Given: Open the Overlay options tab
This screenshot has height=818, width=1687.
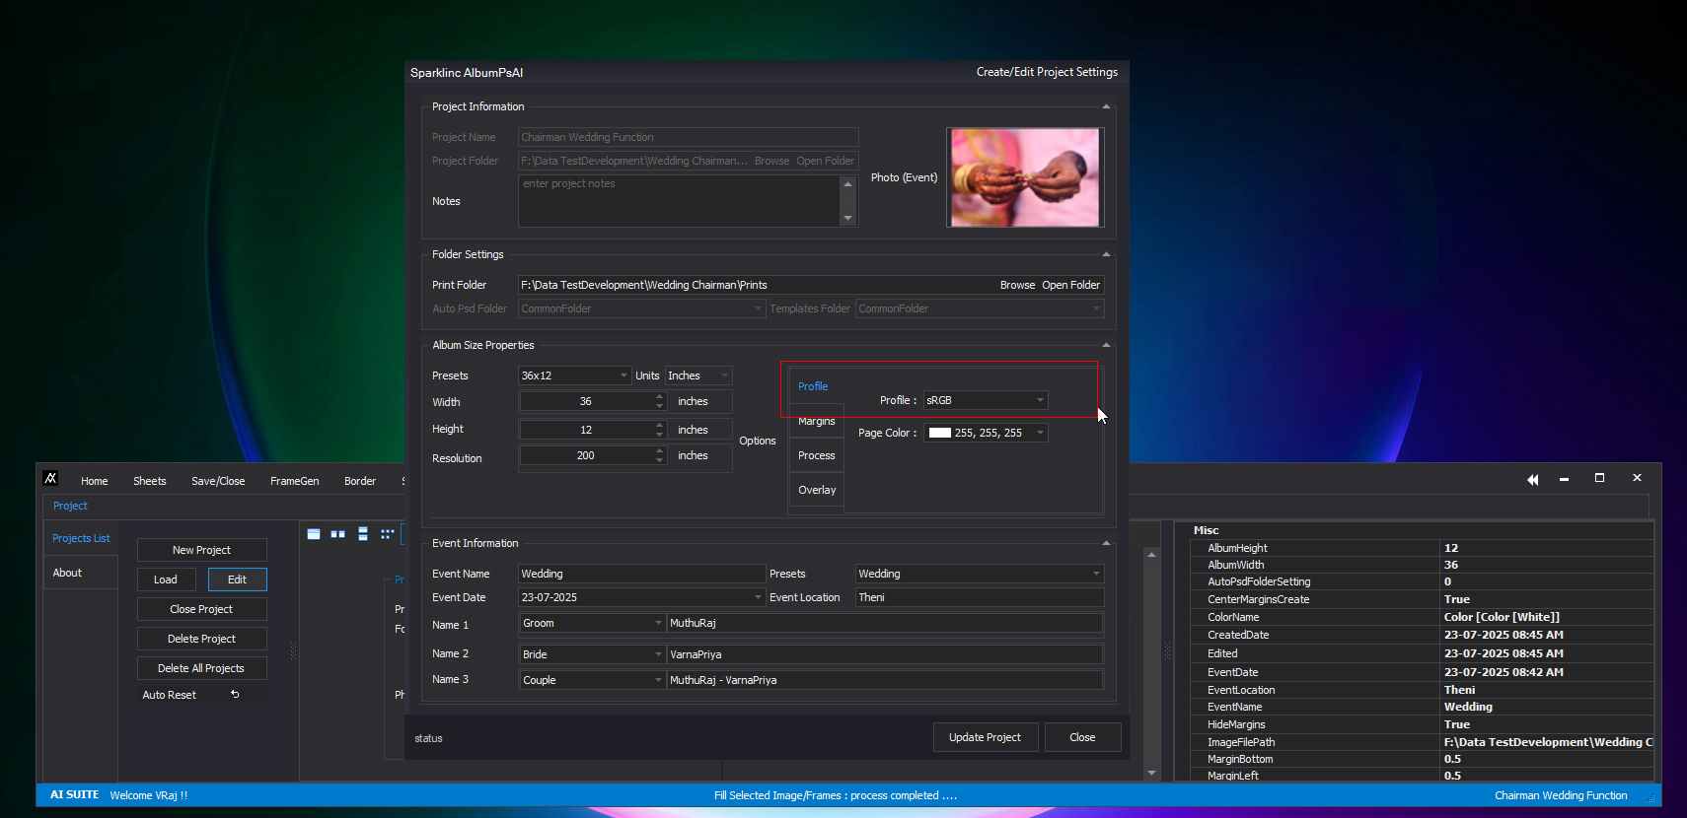Looking at the screenshot, I should coord(817,490).
